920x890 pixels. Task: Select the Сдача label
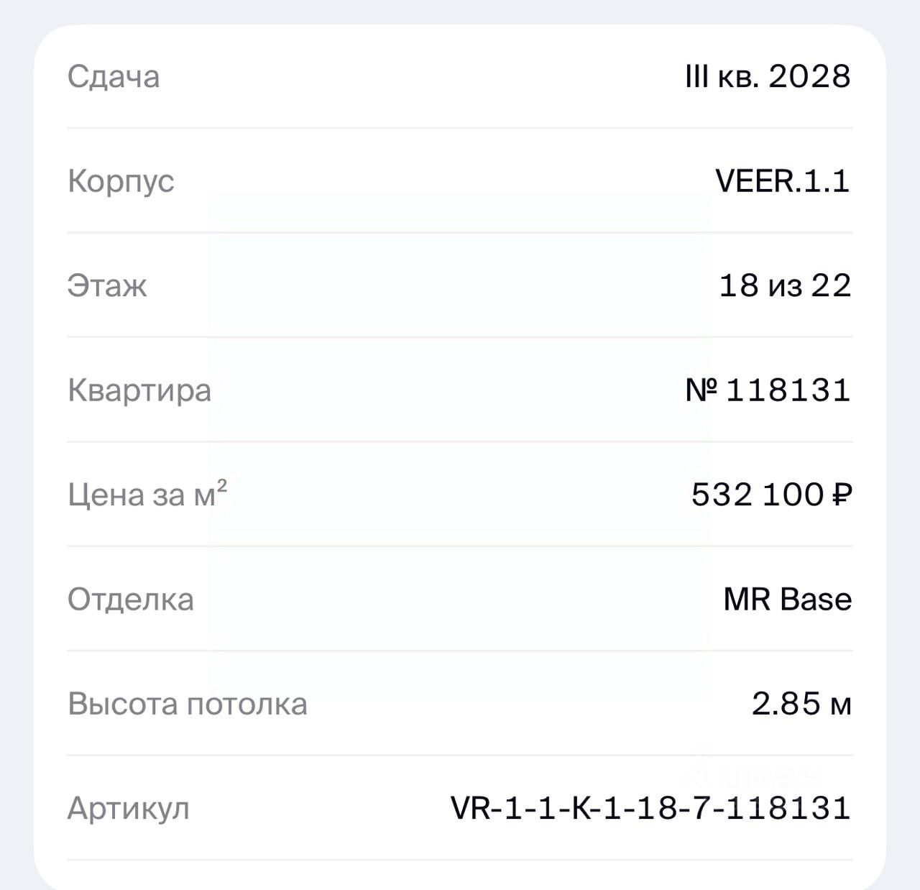(114, 77)
